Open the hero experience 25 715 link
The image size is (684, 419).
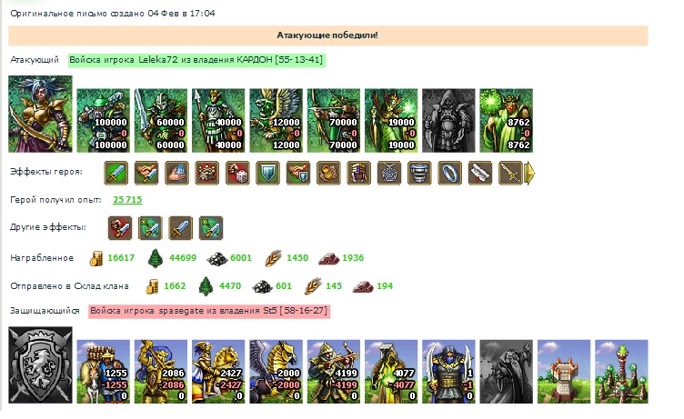[x=127, y=200]
